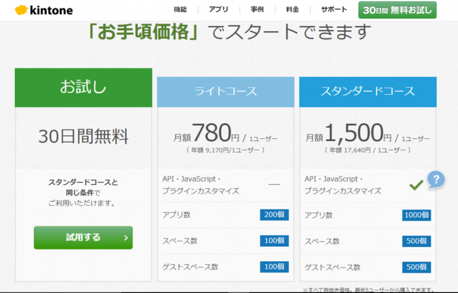Screen dimensions: 458x293
Task: Click the 200個 badge for アプリ数
Action: (x=274, y=215)
